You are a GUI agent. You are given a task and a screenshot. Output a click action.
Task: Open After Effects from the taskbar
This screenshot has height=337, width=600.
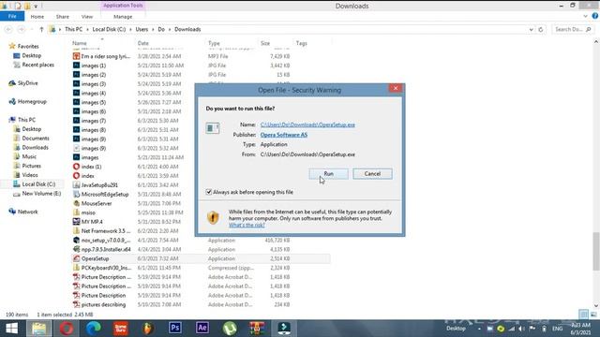pyautogui.click(x=202, y=329)
